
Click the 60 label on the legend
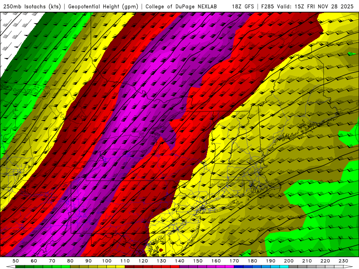[x=34, y=261]
